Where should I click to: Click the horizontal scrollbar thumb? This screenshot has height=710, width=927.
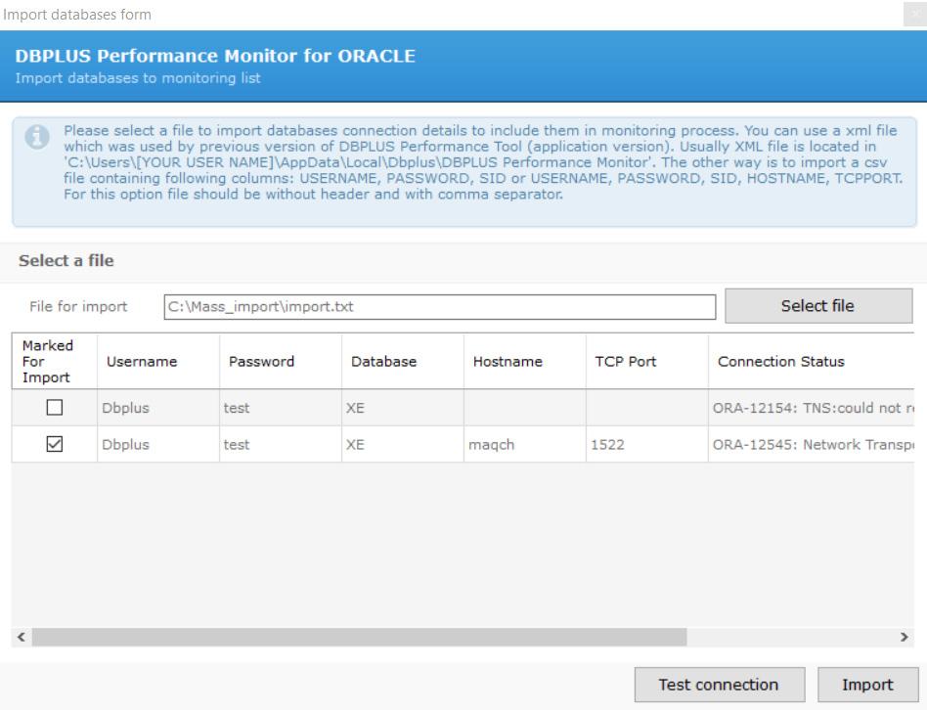[x=360, y=637]
